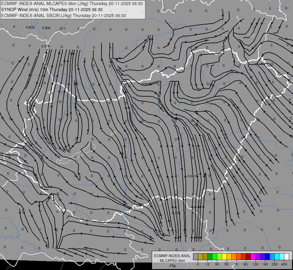Select the 50 tick label on the color scale
This screenshot has height=270, width=293.
[227, 264]
